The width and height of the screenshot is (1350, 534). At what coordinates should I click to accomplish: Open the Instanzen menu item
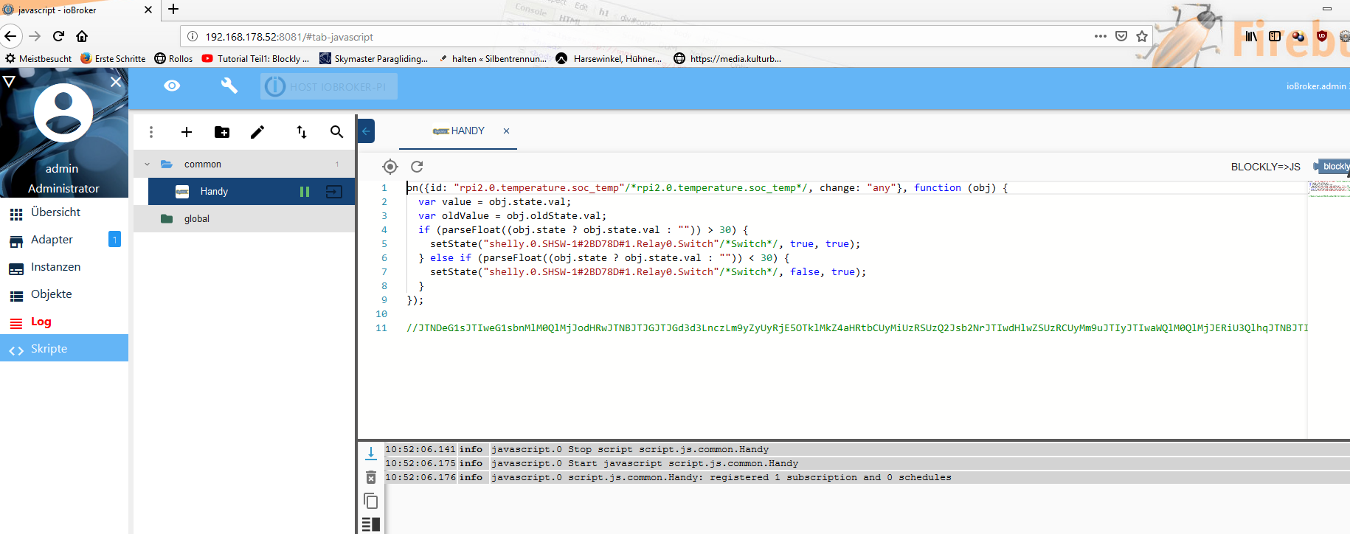(55, 267)
